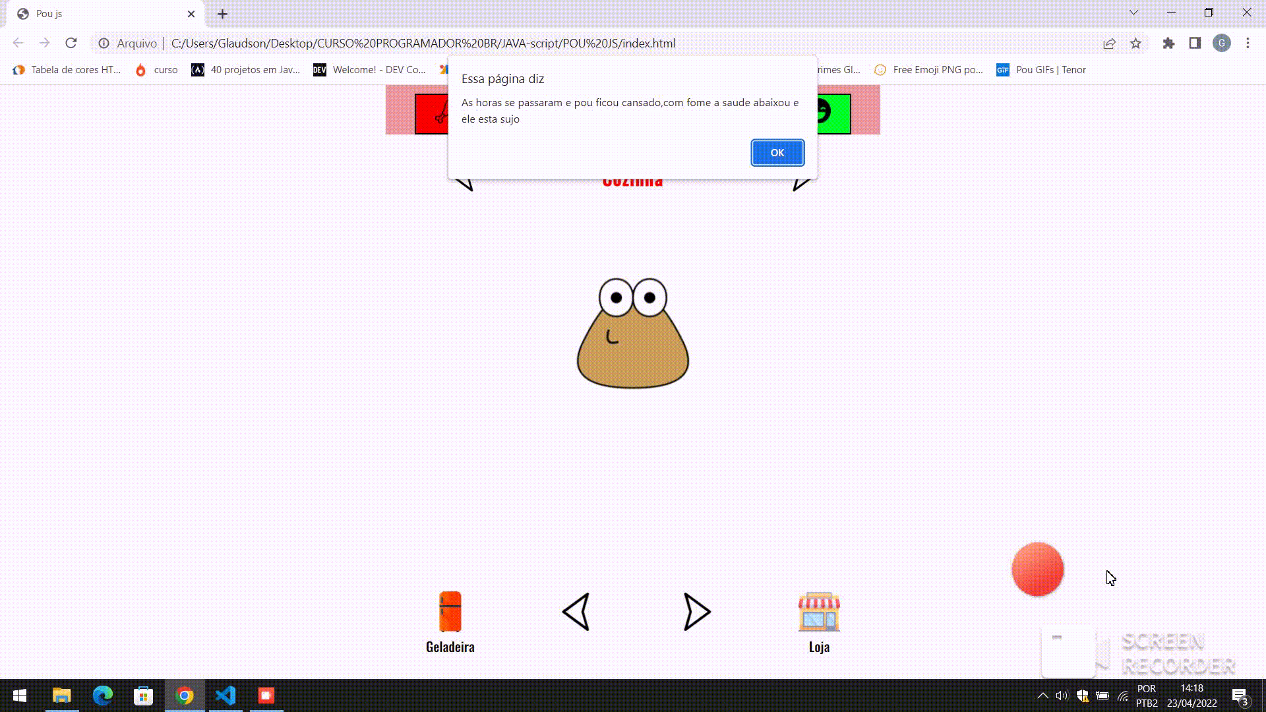Open the Extensions puzzle icon
The height and width of the screenshot is (712, 1266).
(x=1168, y=44)
